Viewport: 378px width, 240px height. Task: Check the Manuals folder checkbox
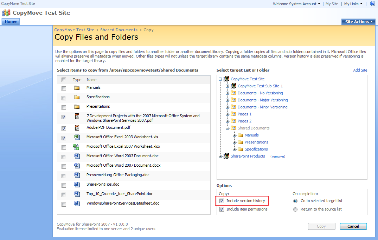[64, 88]
